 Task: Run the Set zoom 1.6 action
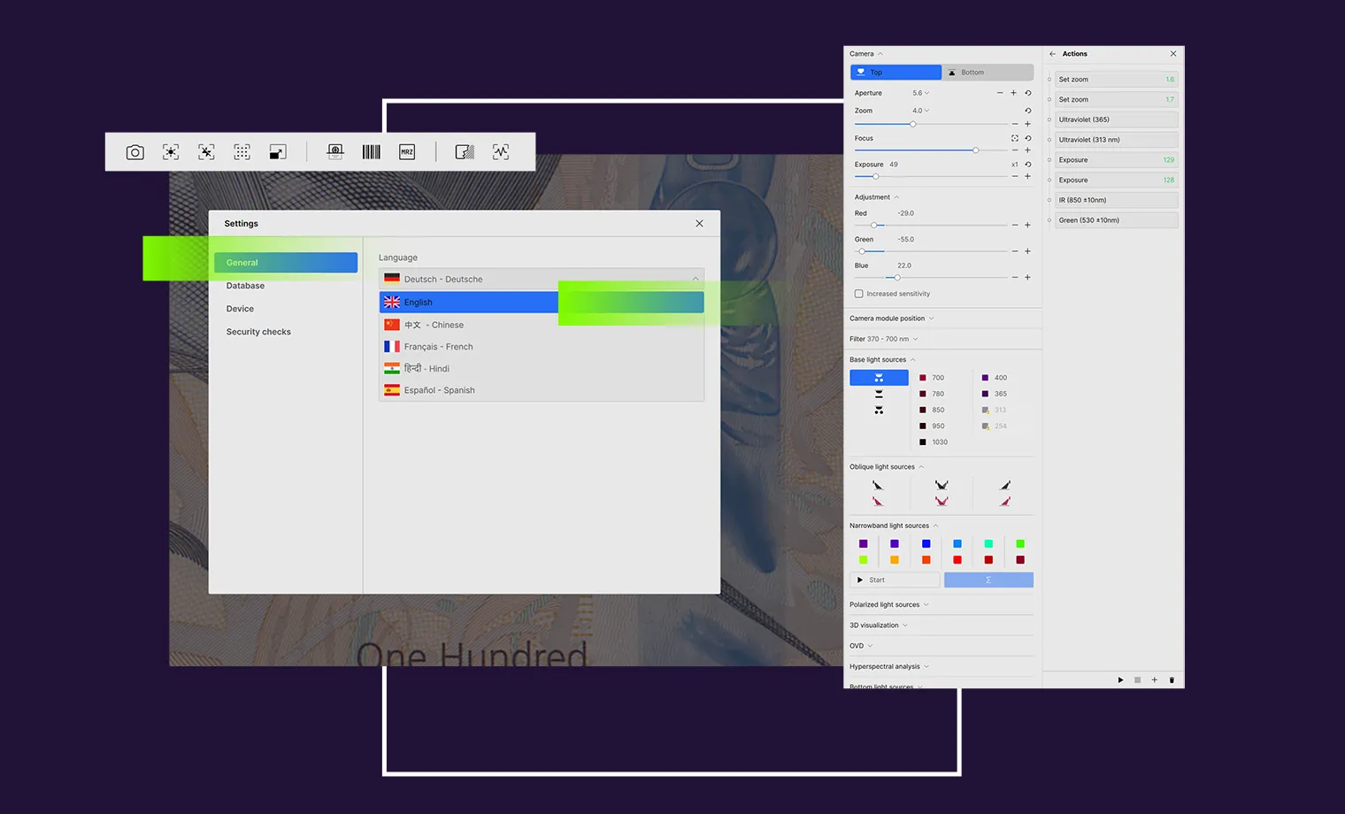[1115, 79]
